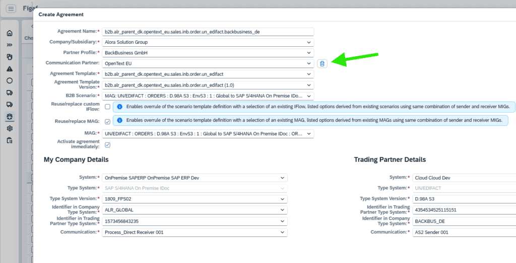Delete Communication Partner with trash icon

click(322, 64)
